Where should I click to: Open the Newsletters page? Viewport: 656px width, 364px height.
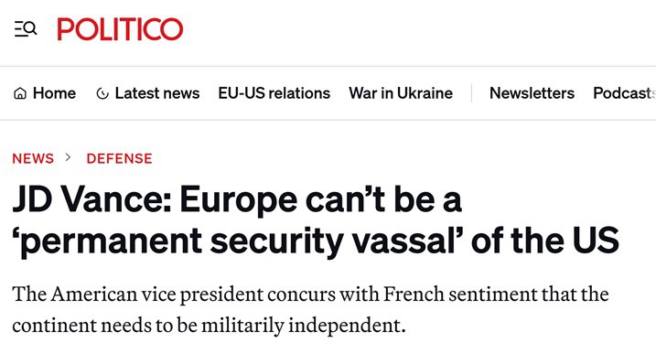point(532,93)
